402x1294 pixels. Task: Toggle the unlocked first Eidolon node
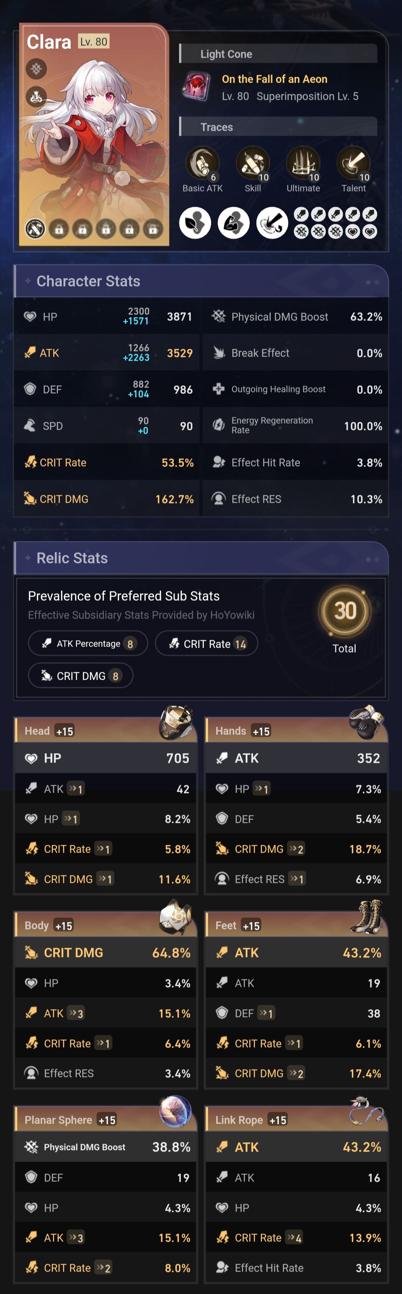[35, 228]
